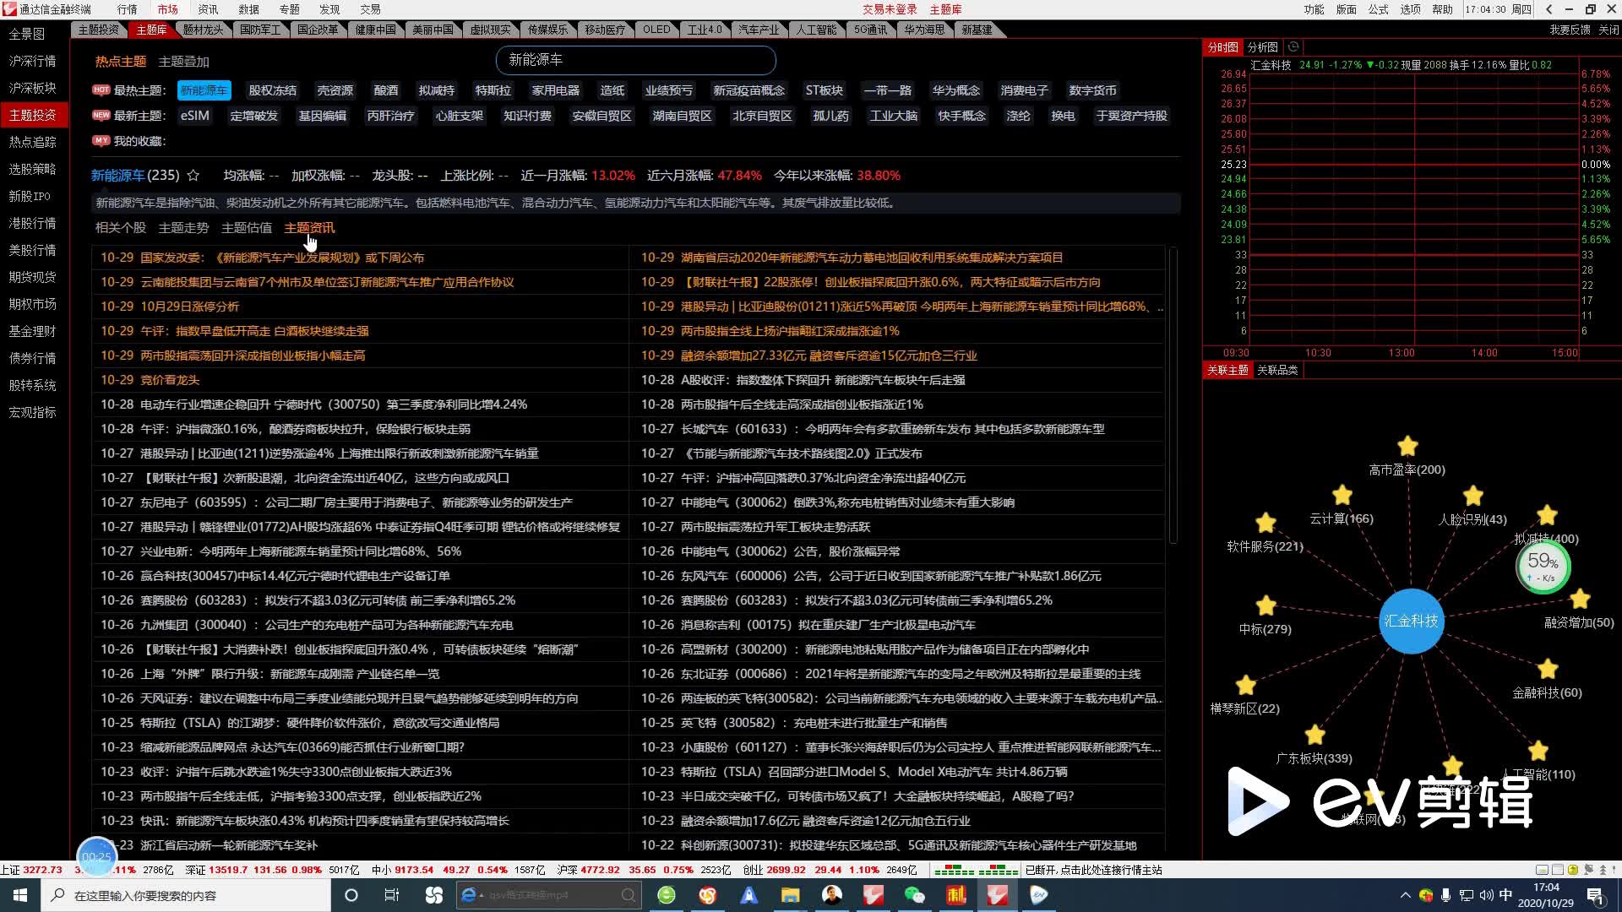Screen dimensions: 1622x912
Task: Select the 广东板块(339) star node
Action: pos(1314,735)
